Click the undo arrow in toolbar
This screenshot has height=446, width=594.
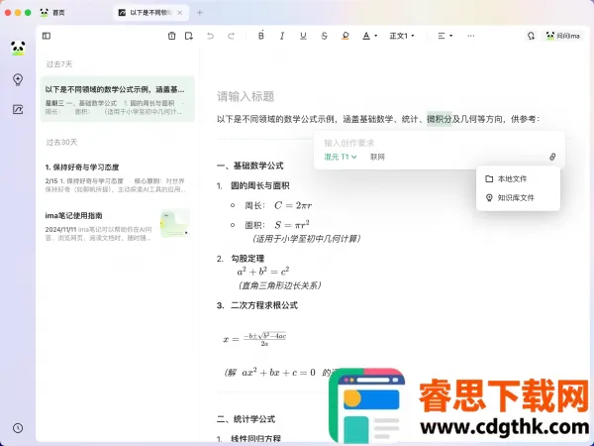point(209,36)
